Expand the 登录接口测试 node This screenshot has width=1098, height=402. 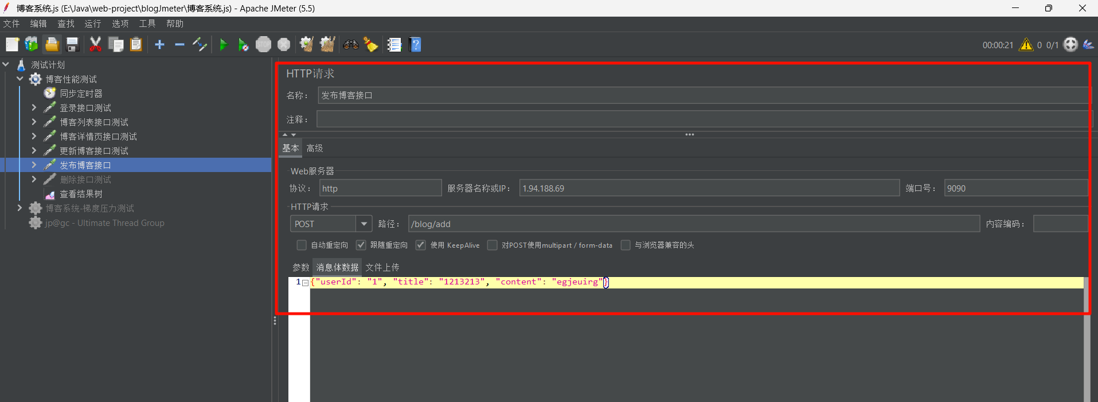tap(34, 107)
